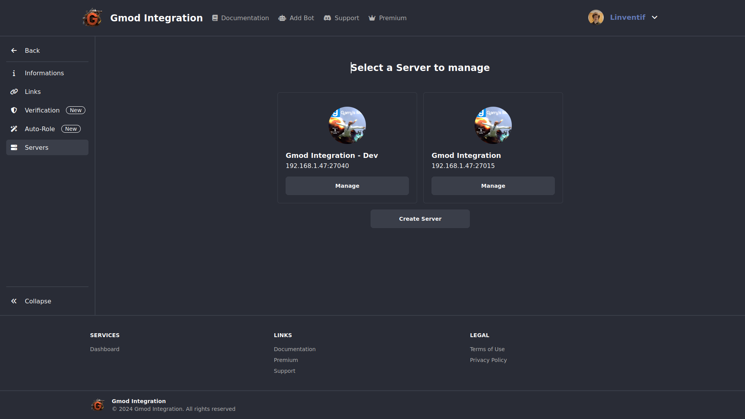Click the Select a Server to manage heading

click(420, 68)
